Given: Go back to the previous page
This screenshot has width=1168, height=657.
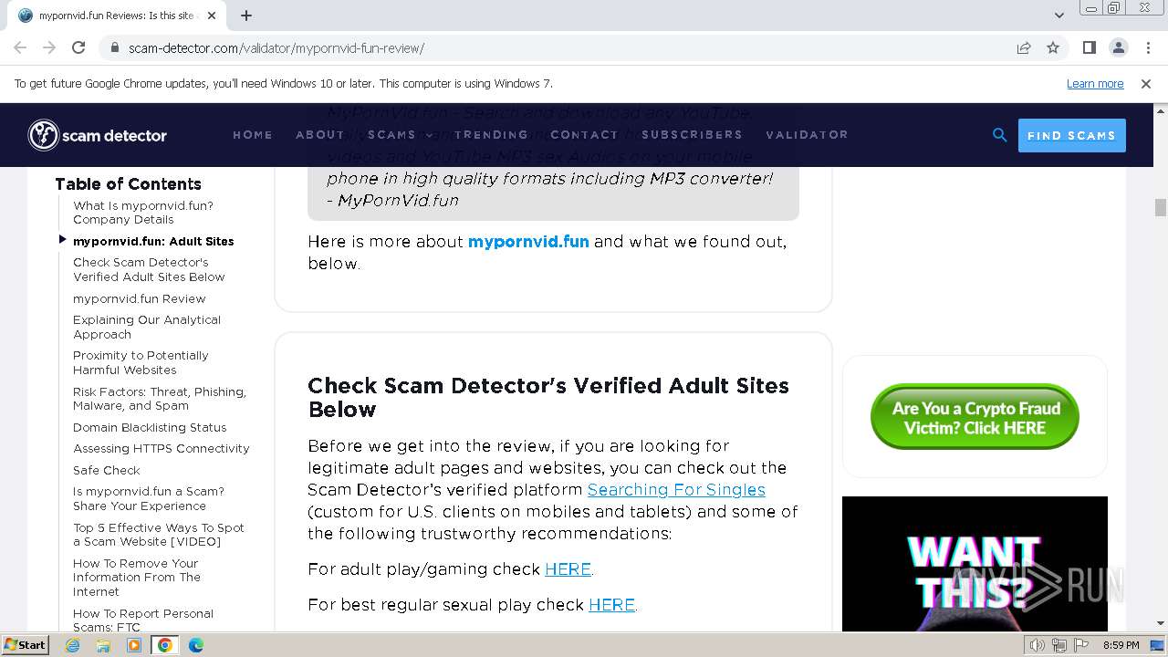Looking at the screenshot, I should [20, 47].
